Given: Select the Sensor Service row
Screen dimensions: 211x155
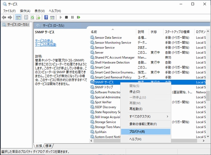Looking at the screenshot, I should [148, 47].
